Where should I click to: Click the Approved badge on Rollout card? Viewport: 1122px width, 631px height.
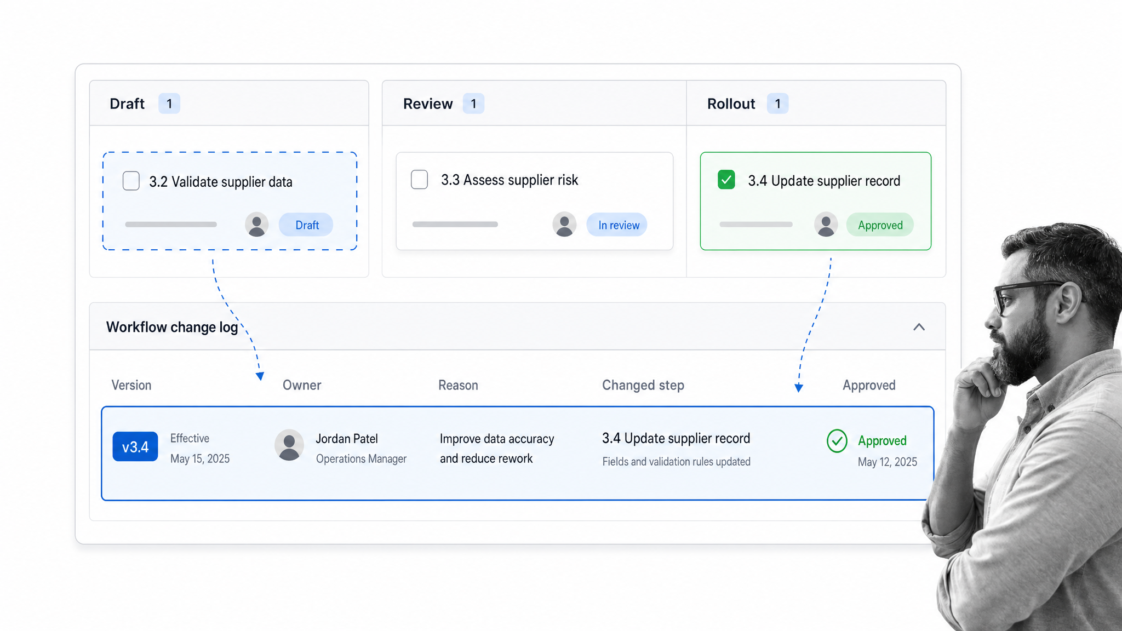click(x=880, y=225)
